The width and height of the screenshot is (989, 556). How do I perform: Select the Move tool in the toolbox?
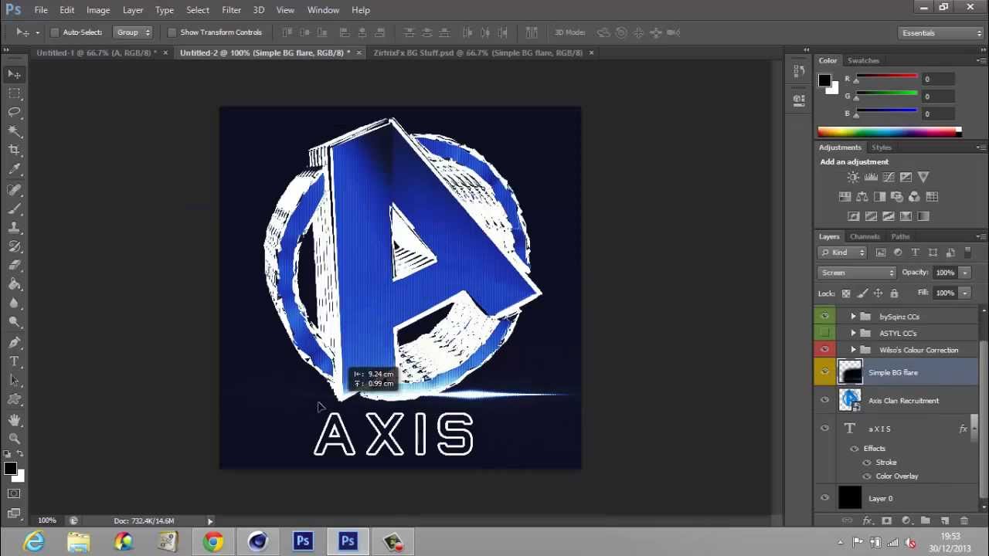pyautogui.click(x=15, y=74)
